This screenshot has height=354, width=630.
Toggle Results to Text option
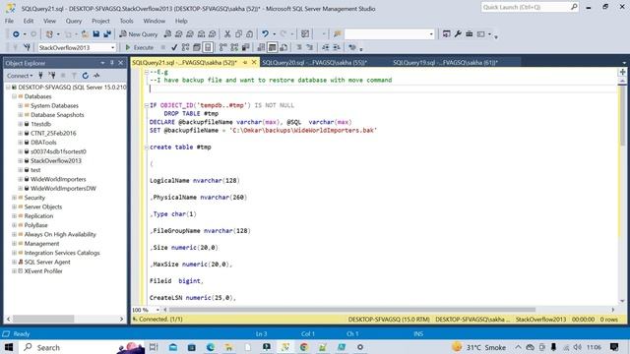261,47
